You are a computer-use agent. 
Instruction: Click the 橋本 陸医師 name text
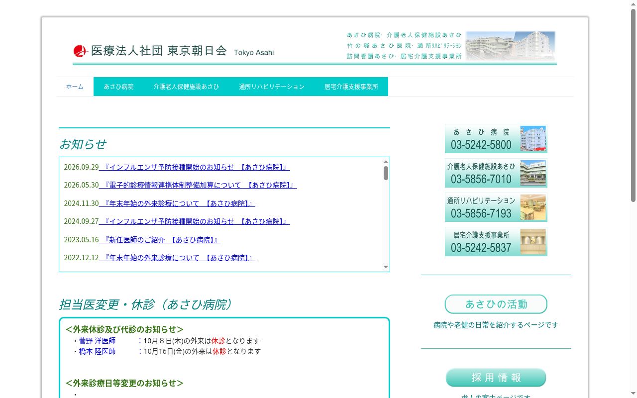97,351
